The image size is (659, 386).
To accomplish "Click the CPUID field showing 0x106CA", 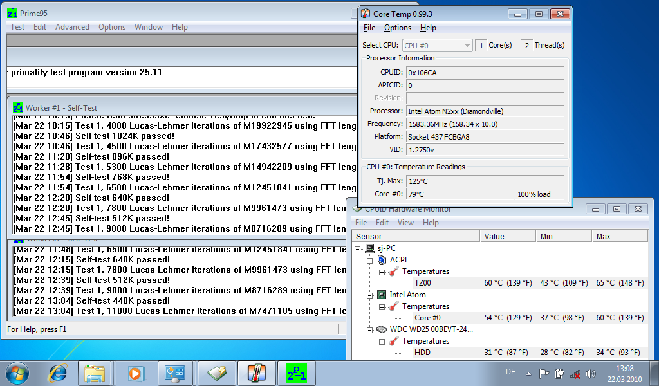I will pyautogui.click(x=485, y=73).
